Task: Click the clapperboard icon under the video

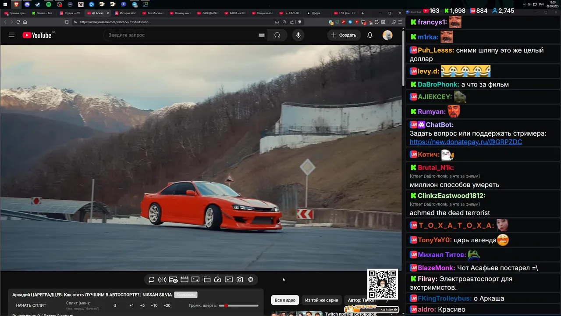Action: click(185, 280)
